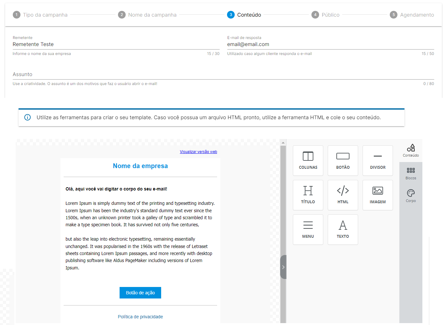Click the scroll up arrow of preview

click(x=283, y=143)
